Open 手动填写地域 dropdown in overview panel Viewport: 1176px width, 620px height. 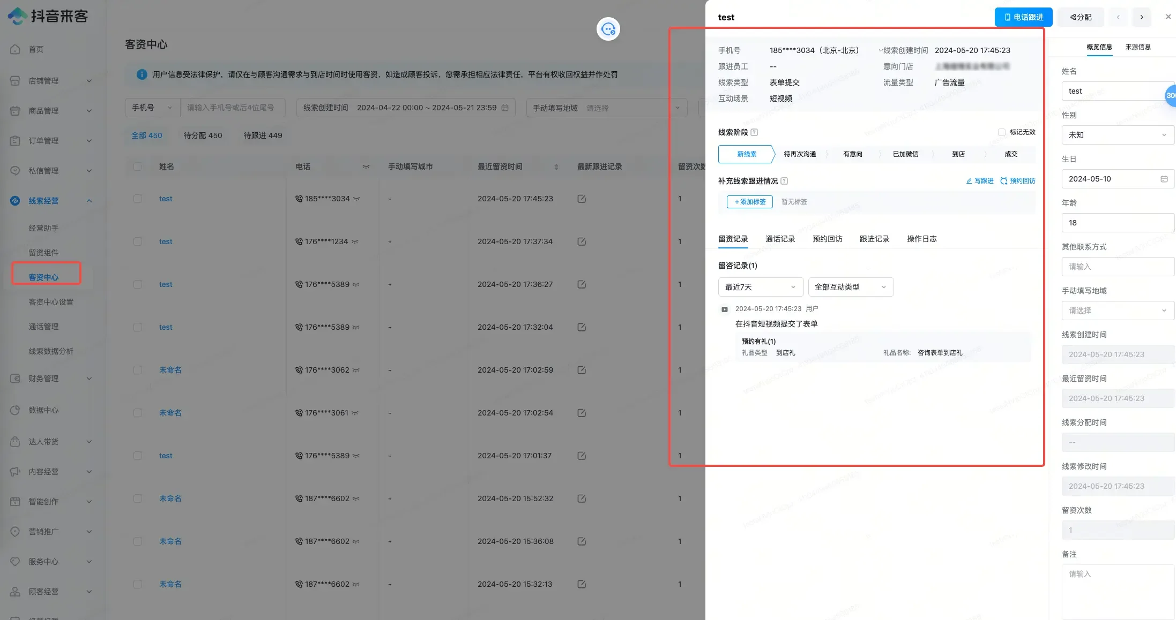pos(1118,311)
